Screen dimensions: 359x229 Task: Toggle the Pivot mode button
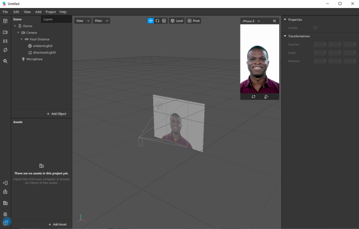pyautogui.click(x=194, y=21)
